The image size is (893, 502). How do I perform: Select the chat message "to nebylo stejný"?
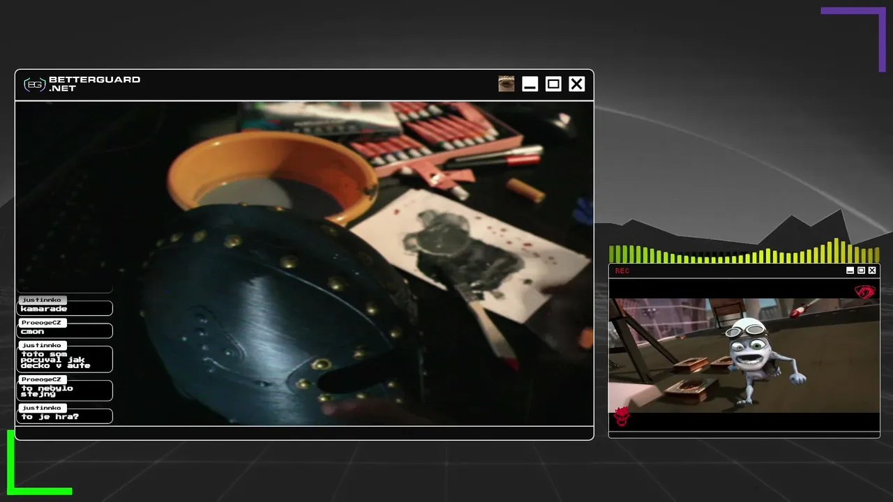point(66,390)
